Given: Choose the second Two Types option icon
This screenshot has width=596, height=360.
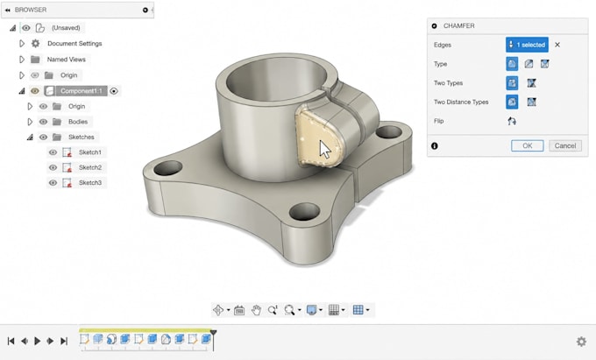Looking at the screenshot, I should point(531,83).
